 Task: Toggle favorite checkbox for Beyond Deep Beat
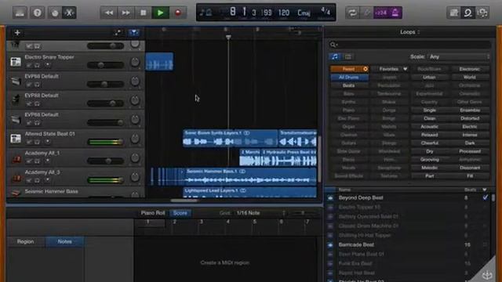[486, 197]
